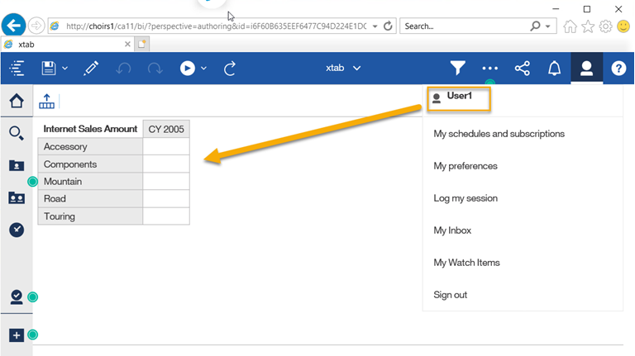This screenshot has height=356, width=635.
Task: Open the filters funnel icon
Action: pos(457,68)
